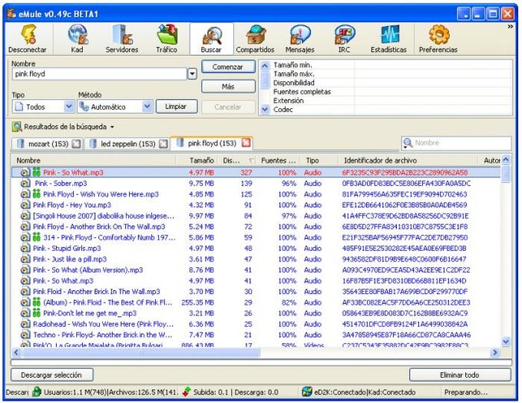Click audio file icon of Pink - So What.mp3 selected row
This screenshot has height=403, width=522.
(25, 173)
